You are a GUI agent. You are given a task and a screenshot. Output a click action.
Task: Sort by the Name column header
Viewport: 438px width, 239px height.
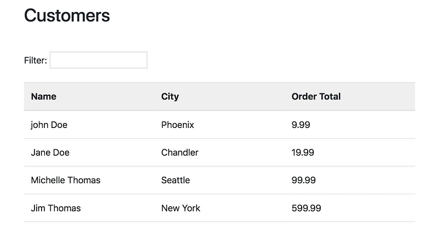(x=44, y=96)
